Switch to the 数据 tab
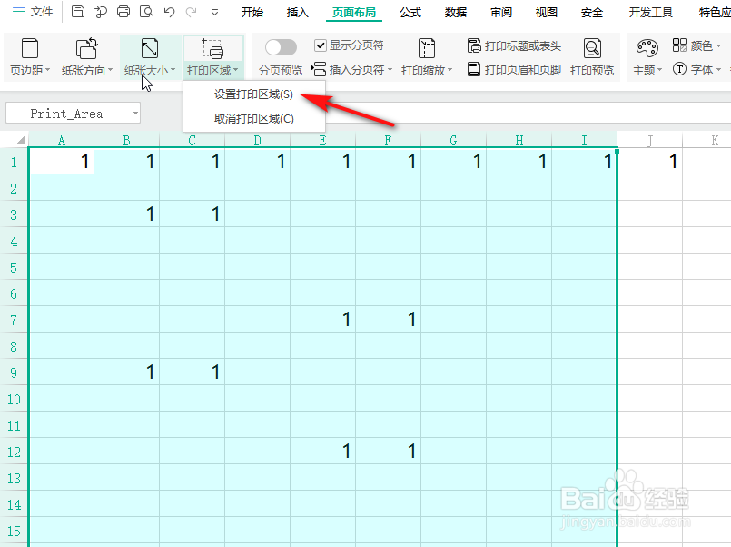 click(x=456, y=12)
